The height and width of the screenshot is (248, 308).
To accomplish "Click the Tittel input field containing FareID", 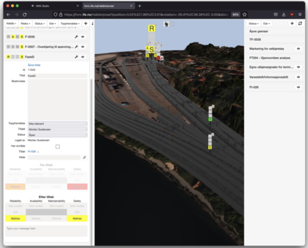I will (57, 76).
